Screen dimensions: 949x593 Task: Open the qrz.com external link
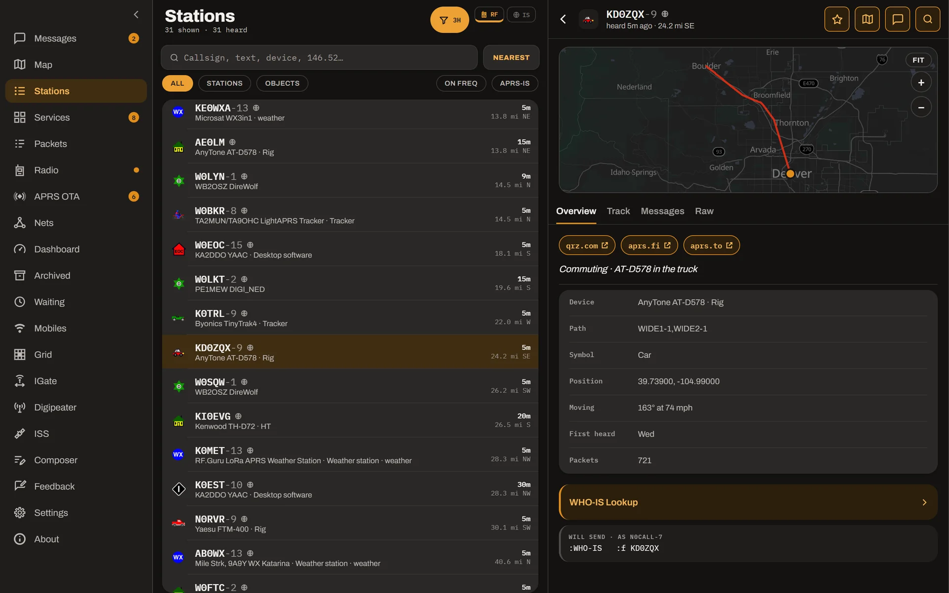(587, 246)
